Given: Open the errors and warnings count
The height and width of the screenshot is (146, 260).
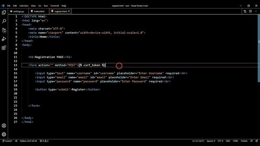Looking at the screenshot, I should tap(44, 141).
